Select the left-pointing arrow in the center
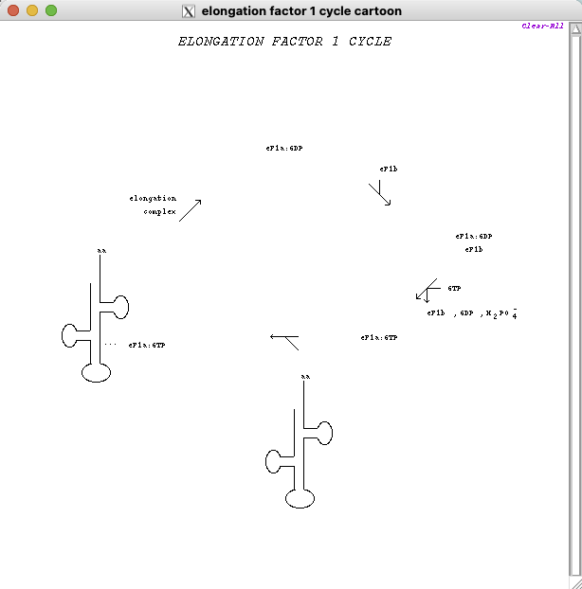This screenshot has width=582, height=589. (x=284, y=339)
